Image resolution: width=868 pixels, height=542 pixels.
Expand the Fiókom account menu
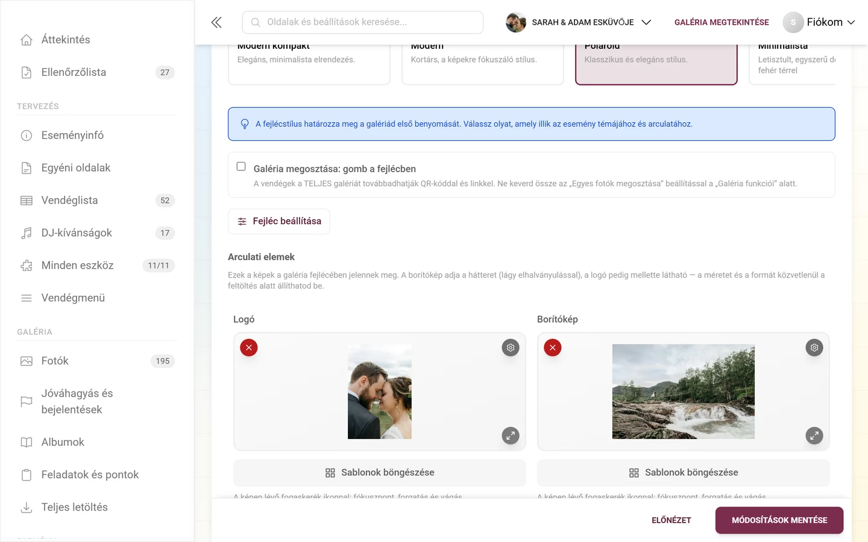[819, 22]
